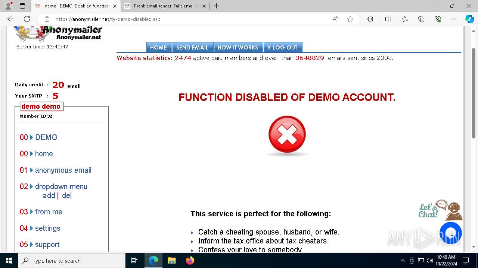The height and width of the screenshot is (268, 478).
Task: Open settings sidebar link
Action: click(x=48, y=228)
